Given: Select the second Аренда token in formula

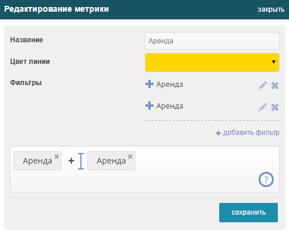Looking at the screenshot, I should pyautogui.click(x=111, y=161).
